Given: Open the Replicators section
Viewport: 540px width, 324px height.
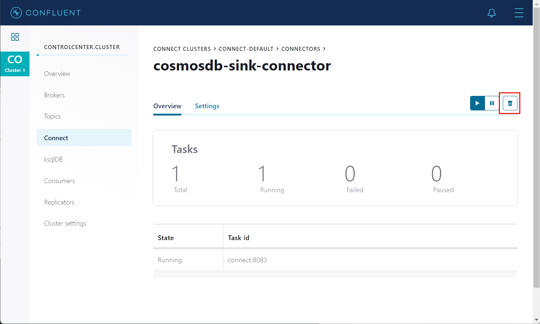Looking at the screenshot, I should [59, 202].
